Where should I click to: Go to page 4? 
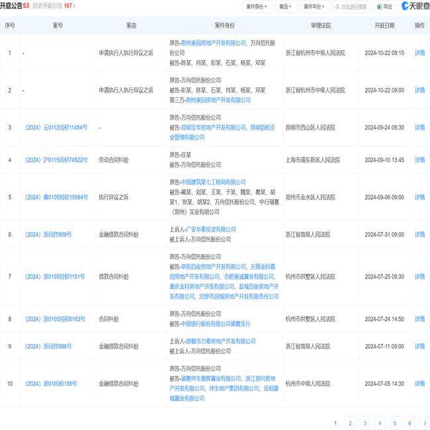tap(380, 423)
